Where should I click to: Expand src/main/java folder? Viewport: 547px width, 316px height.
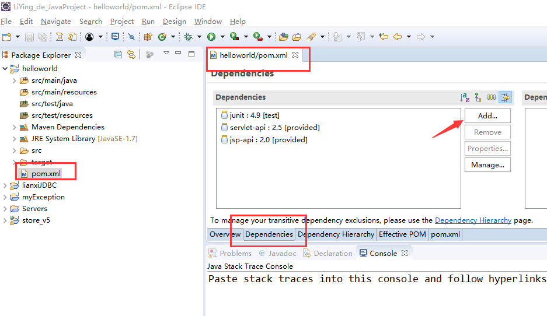[14, 80]
